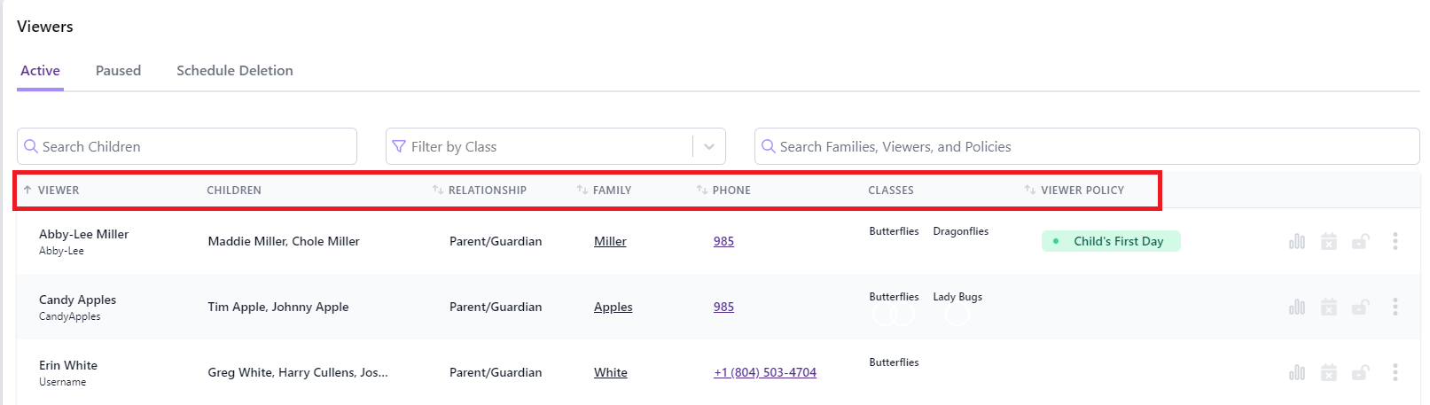Switch to the Active tab
Screen dimensions: 1430x405
click(41, 71)
